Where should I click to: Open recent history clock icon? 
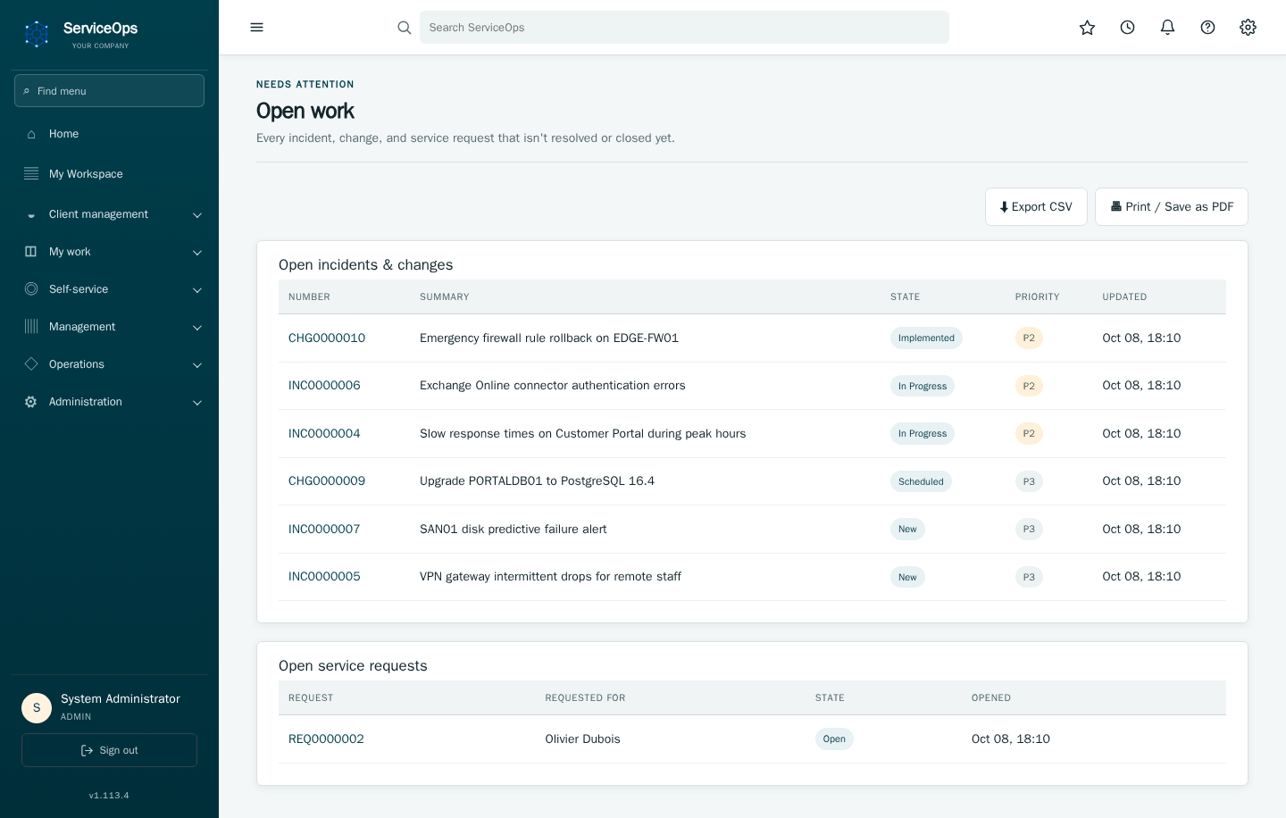1127,28
